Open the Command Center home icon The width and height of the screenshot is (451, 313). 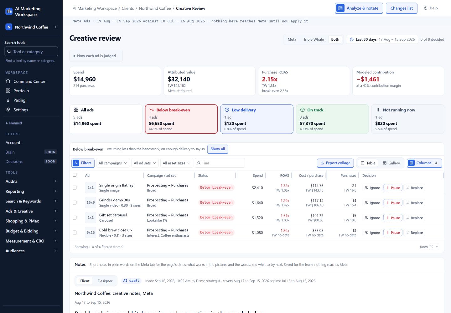8,81
